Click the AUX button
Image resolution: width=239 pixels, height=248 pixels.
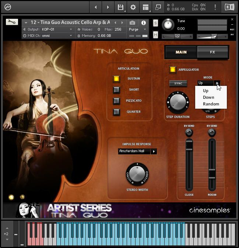coord(232,29)
